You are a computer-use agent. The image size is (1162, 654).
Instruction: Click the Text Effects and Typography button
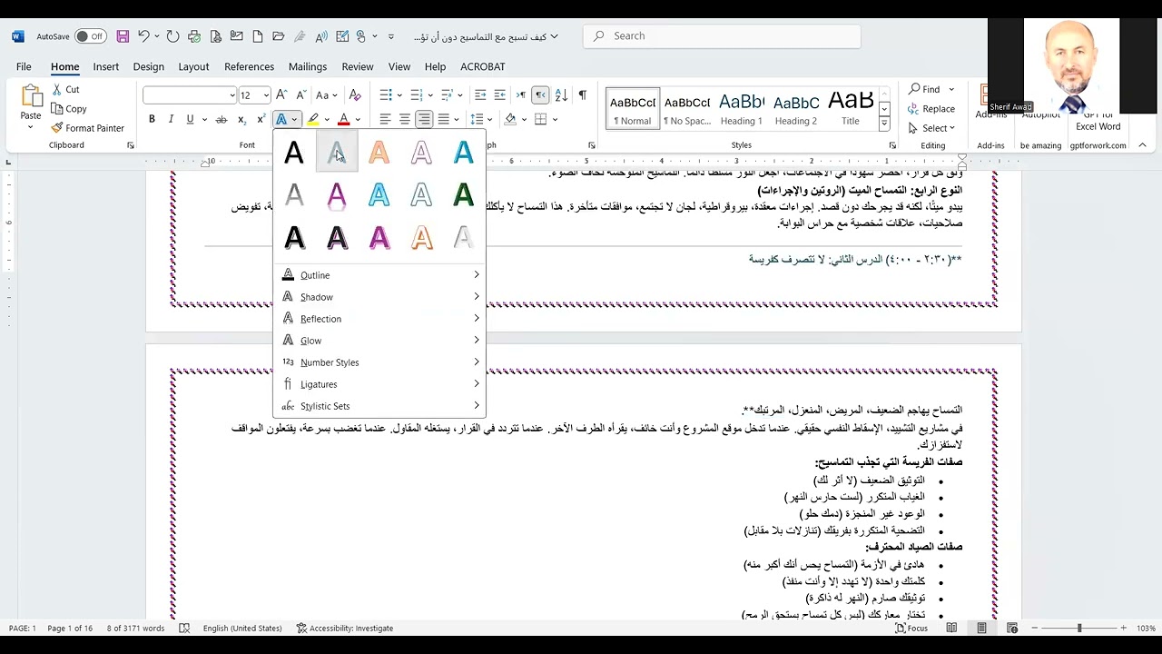[281, 119]
